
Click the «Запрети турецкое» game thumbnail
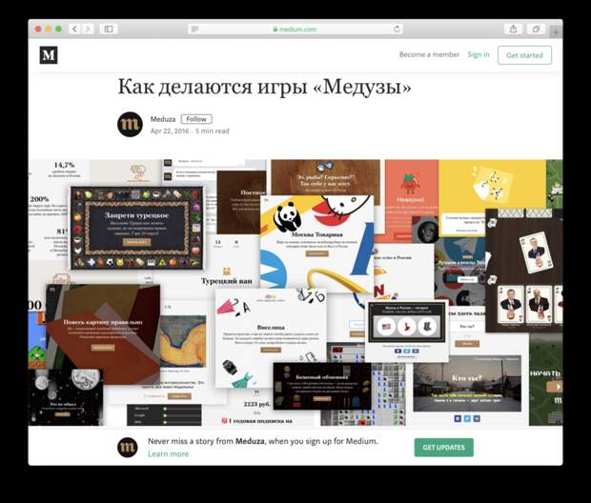pos(137,228)
